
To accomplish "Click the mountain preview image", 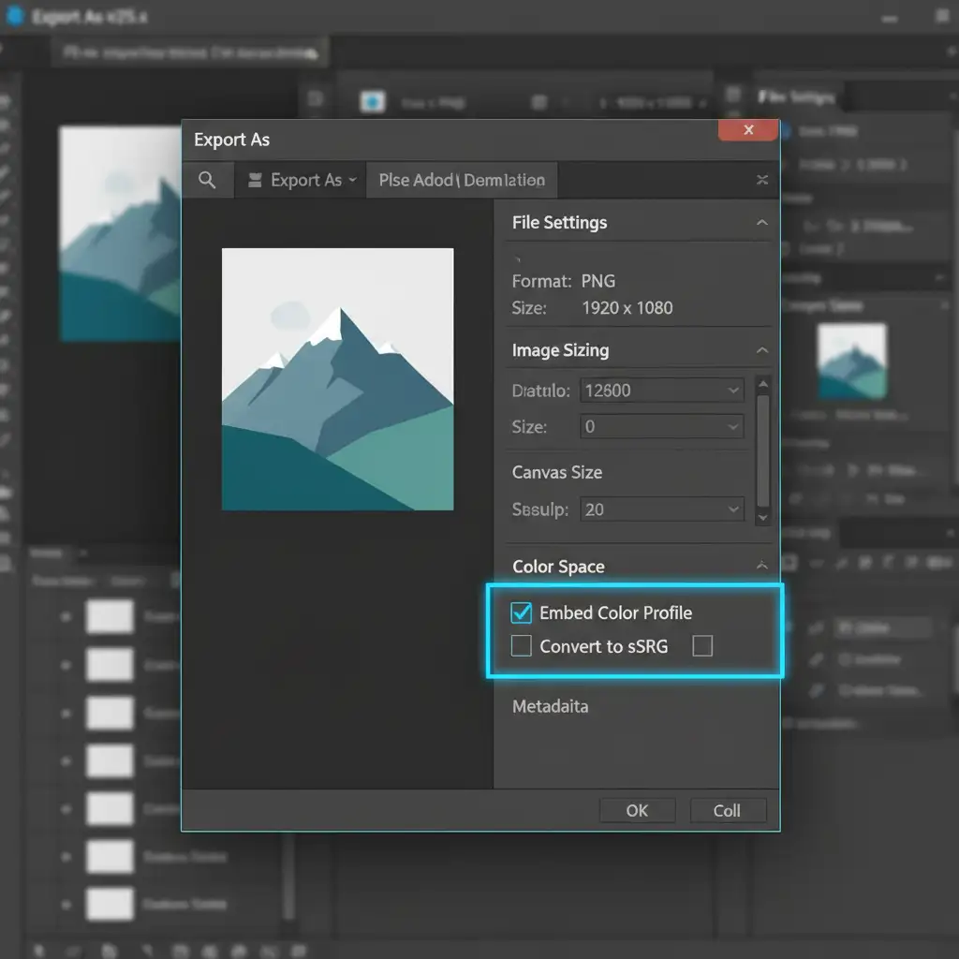I will [337, 379].
